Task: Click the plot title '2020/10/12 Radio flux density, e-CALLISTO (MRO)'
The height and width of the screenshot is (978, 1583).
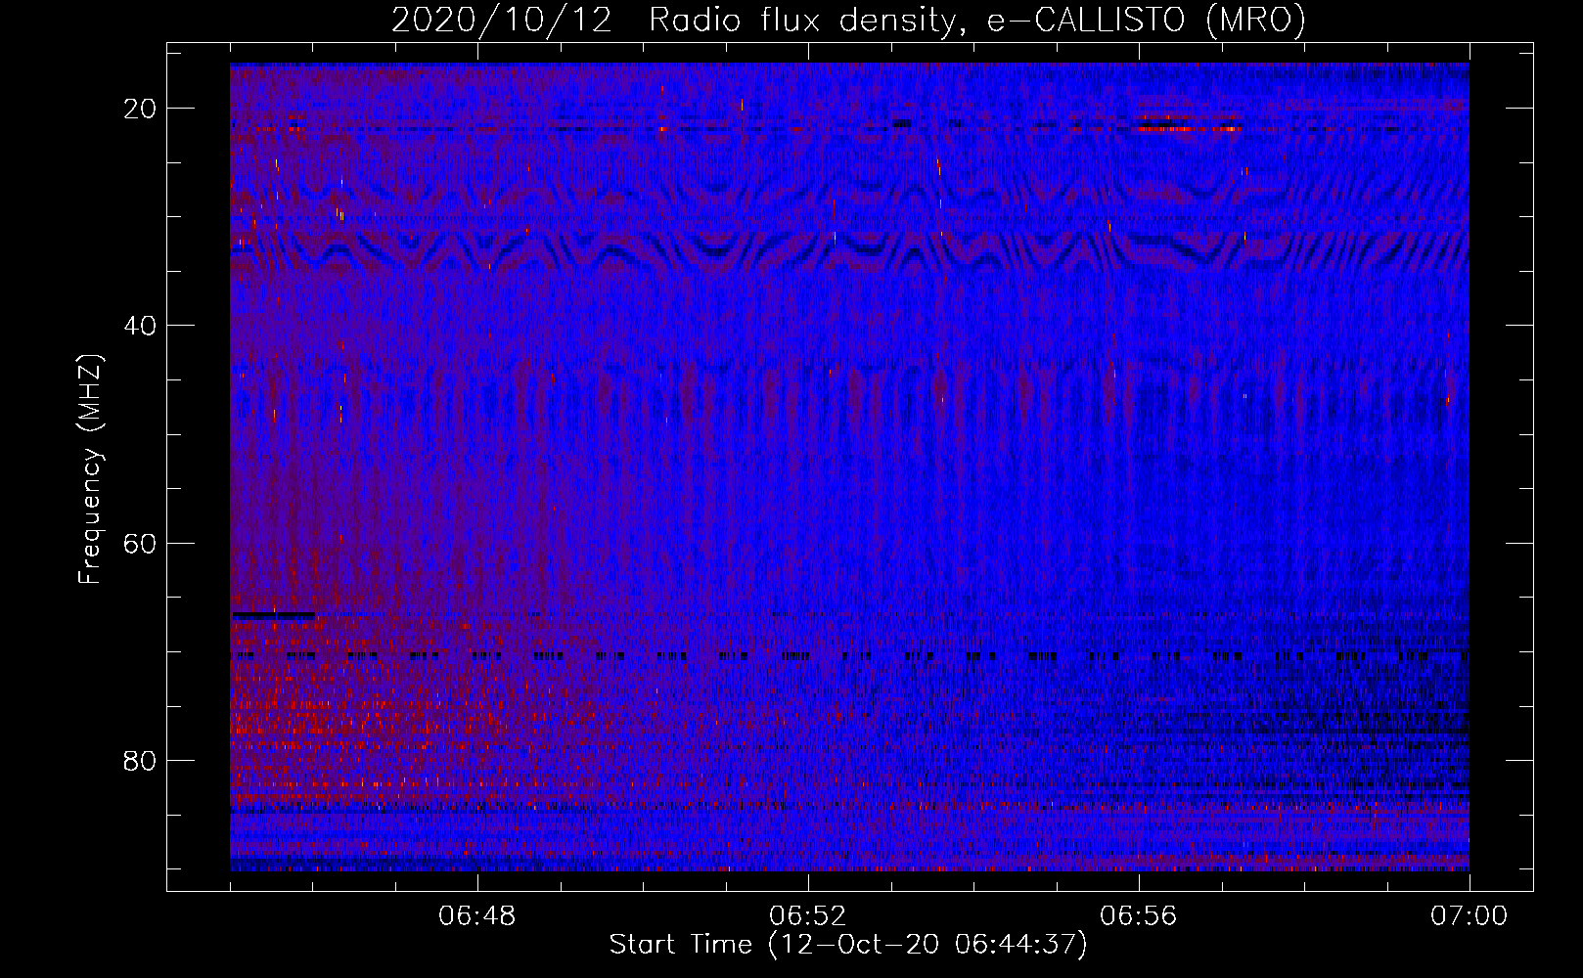Action: click(x=848, y=20)
